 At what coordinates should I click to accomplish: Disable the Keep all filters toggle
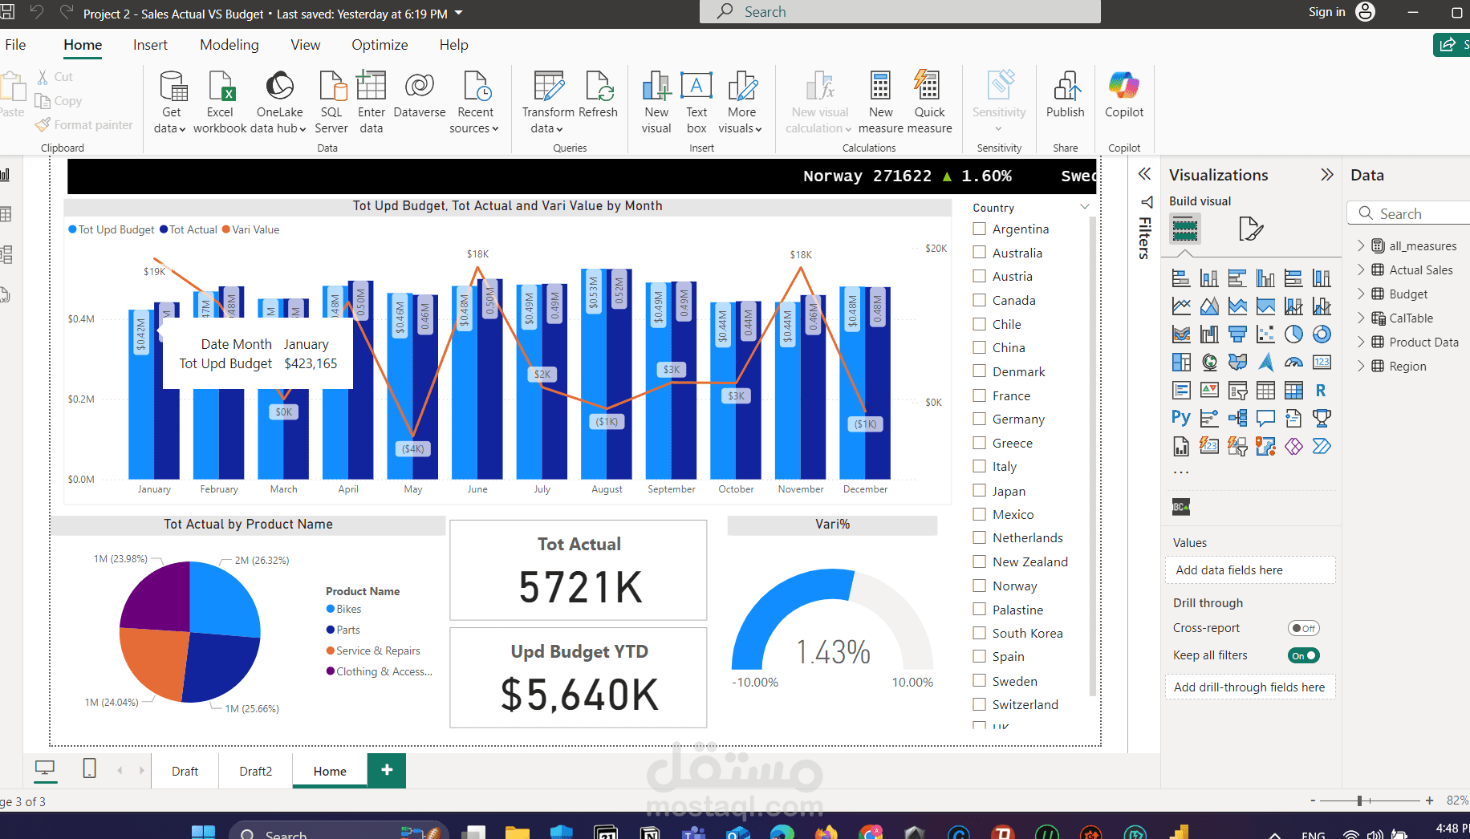coord(1303,655)
